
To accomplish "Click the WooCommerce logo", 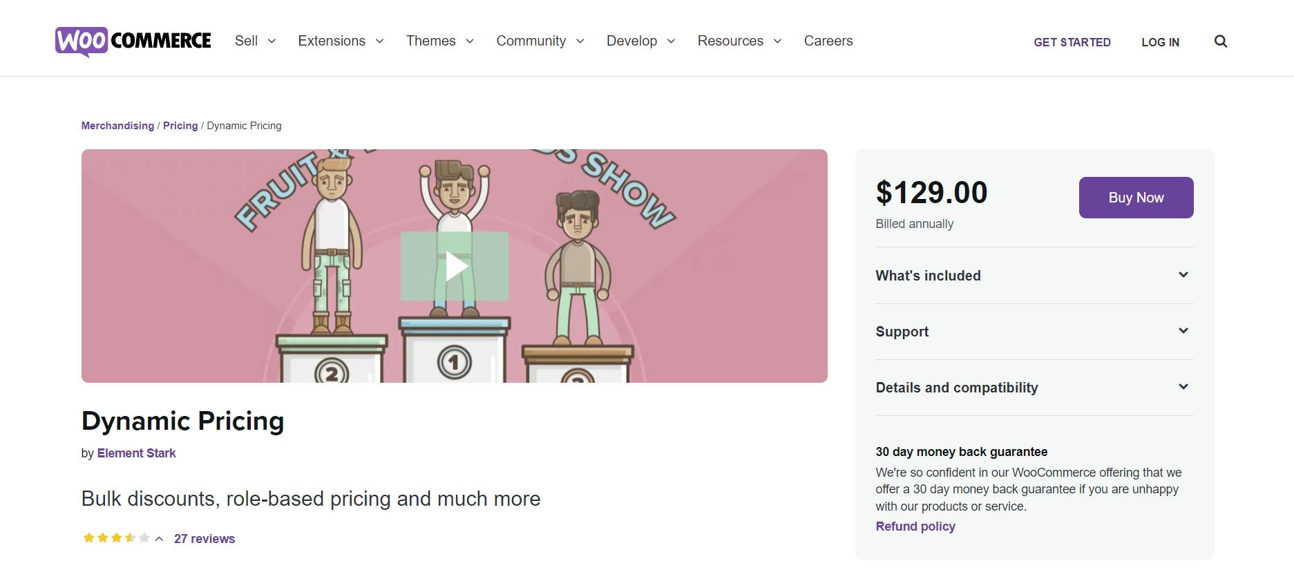I will [x=133, y=41].
